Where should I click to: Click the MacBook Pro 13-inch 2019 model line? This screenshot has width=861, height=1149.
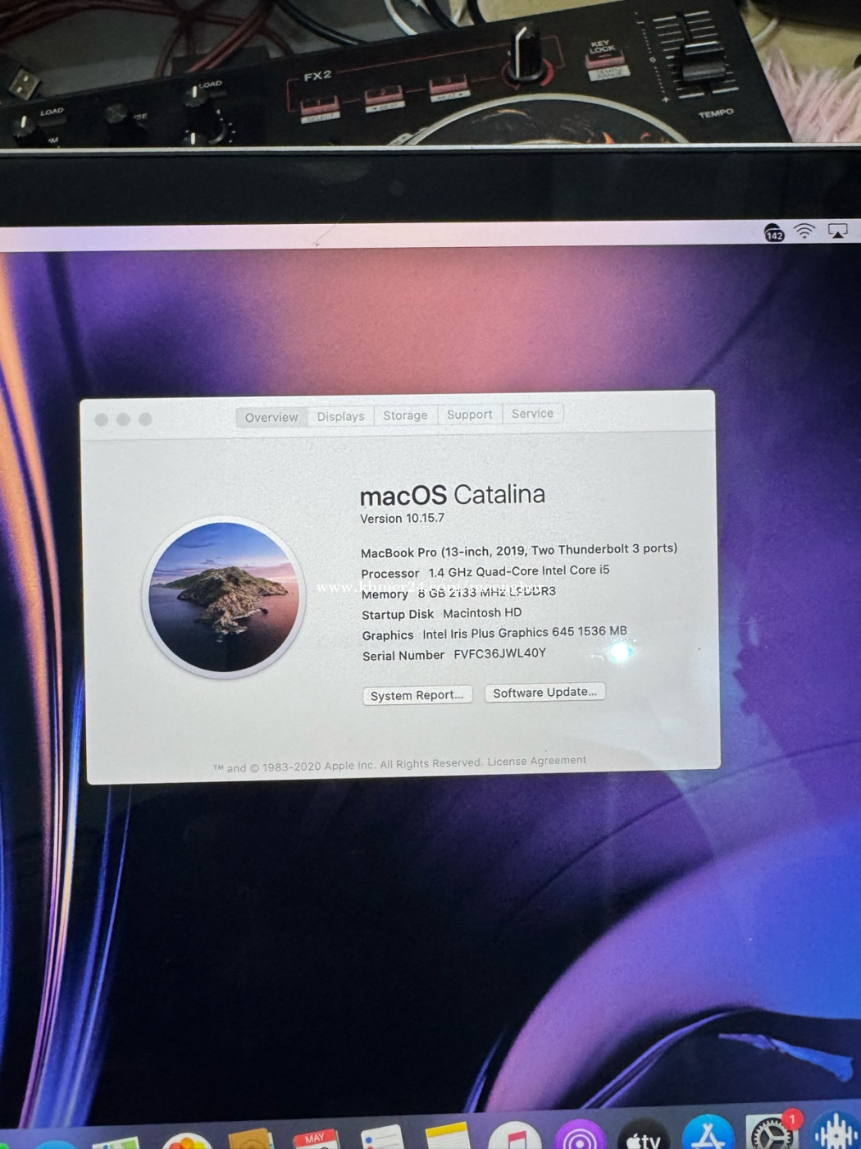[x=519, y=551]
